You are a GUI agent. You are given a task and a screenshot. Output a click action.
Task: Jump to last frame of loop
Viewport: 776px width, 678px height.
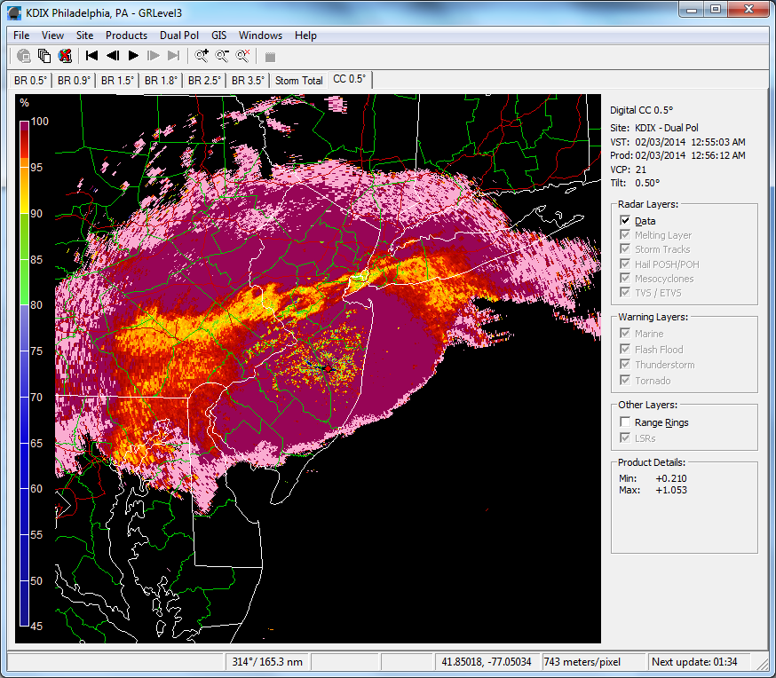(x=174, y=56)
